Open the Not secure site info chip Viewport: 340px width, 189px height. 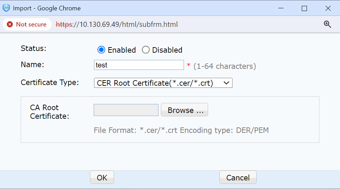27,24
